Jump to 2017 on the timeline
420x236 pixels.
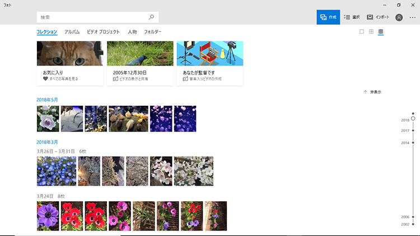tap(405, 131)
